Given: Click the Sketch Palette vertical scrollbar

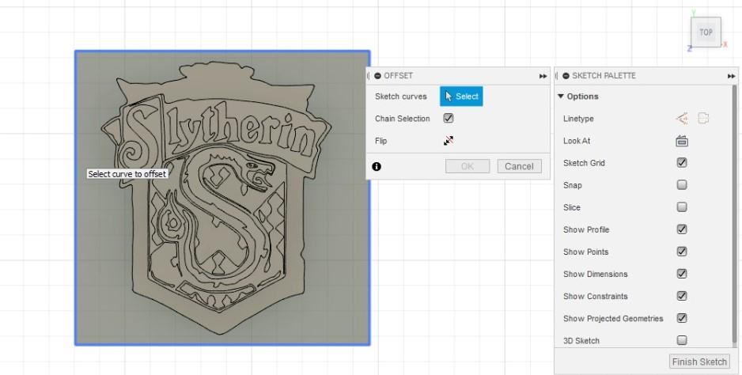Looking at the screenshot, I should (x=736, y=215).
